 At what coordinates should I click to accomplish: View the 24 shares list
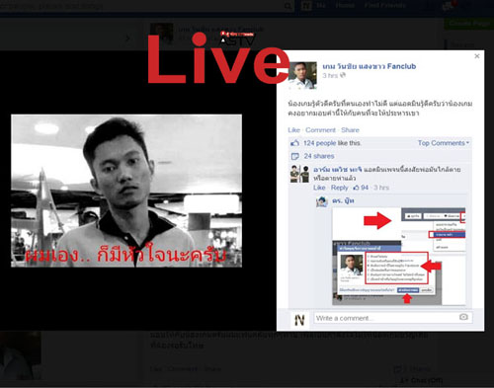pyautogui.click(x=319, y=156)
